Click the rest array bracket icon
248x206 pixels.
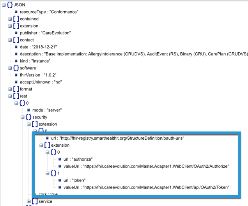[x=16, y=96]
